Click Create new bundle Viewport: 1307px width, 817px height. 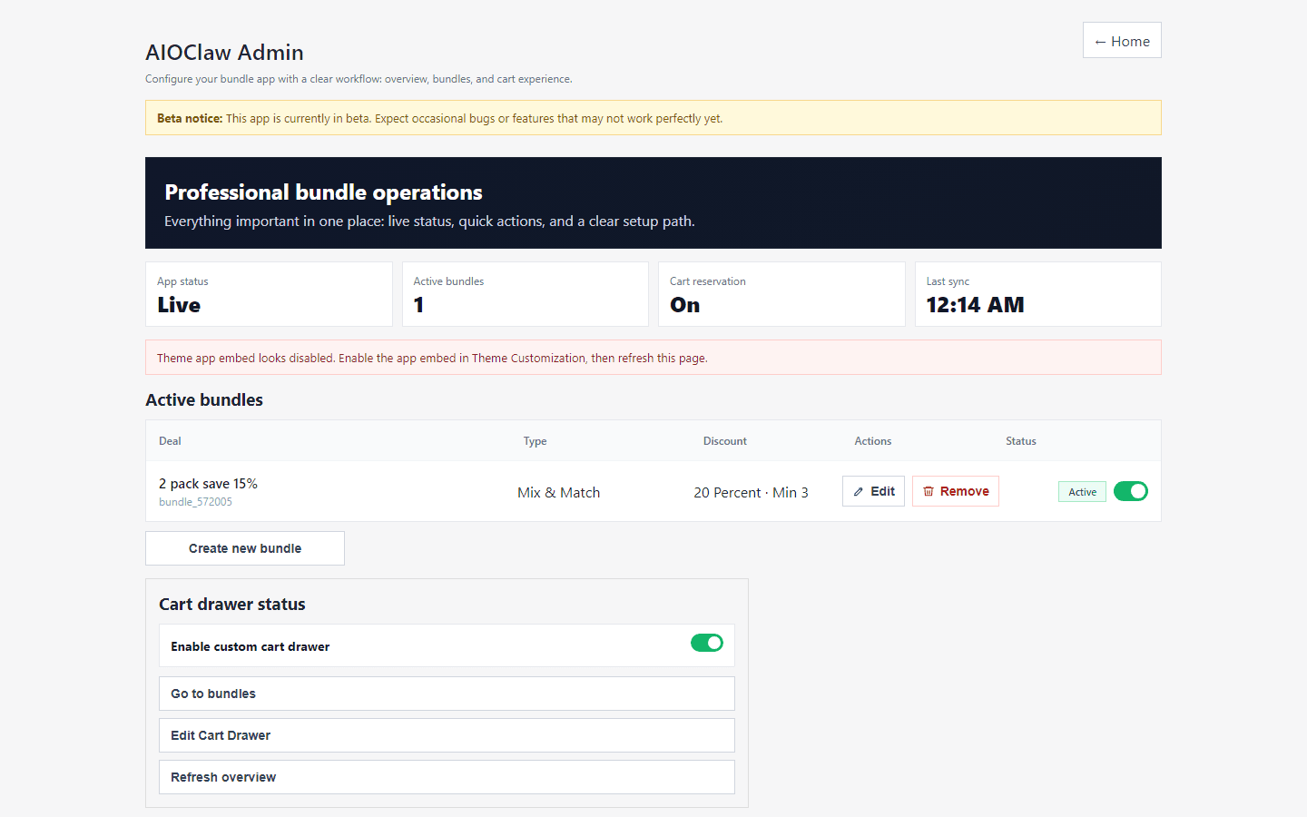245,548
